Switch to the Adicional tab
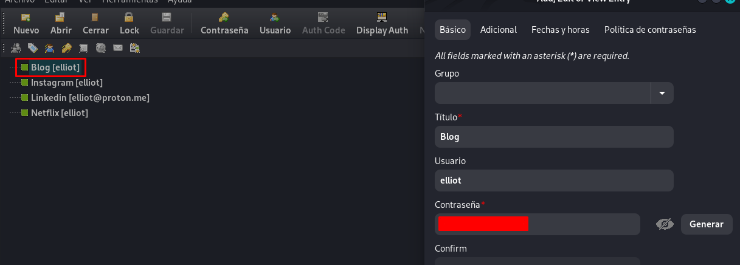The width and height of the screenshot is (740, 265). pos(499,29)
